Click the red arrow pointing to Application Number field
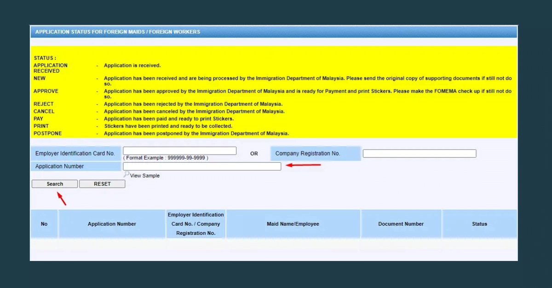Image resolution: width=552 pixels, height=288 pixels. point(304,164)
